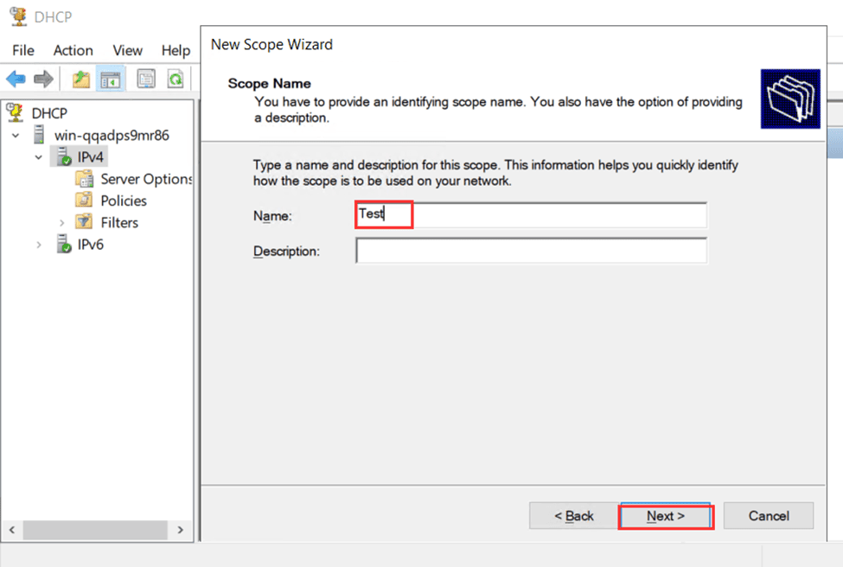Open the Action menu
Image resolution: width=843 pixels, height=567 pixels.
pos(72,50)
